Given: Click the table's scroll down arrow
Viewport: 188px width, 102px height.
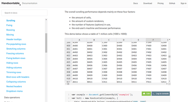Looking at the screenshot, I should pyautogui.click(x=169, y=81).
